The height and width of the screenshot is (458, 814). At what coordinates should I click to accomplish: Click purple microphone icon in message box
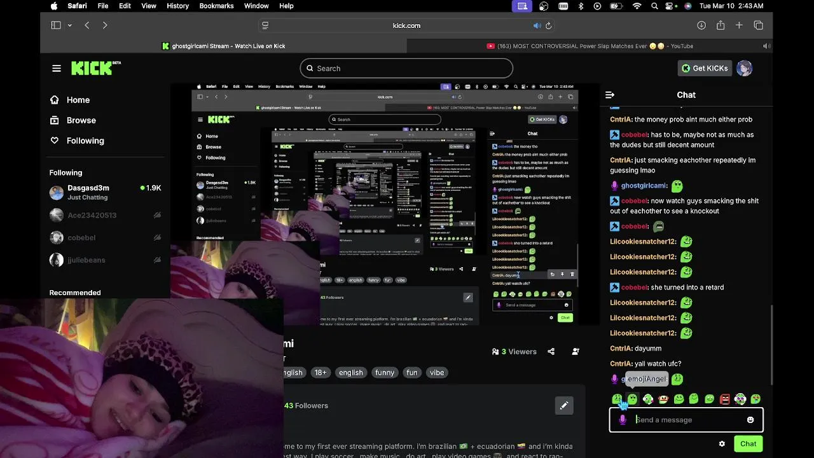tap(623, 420)
